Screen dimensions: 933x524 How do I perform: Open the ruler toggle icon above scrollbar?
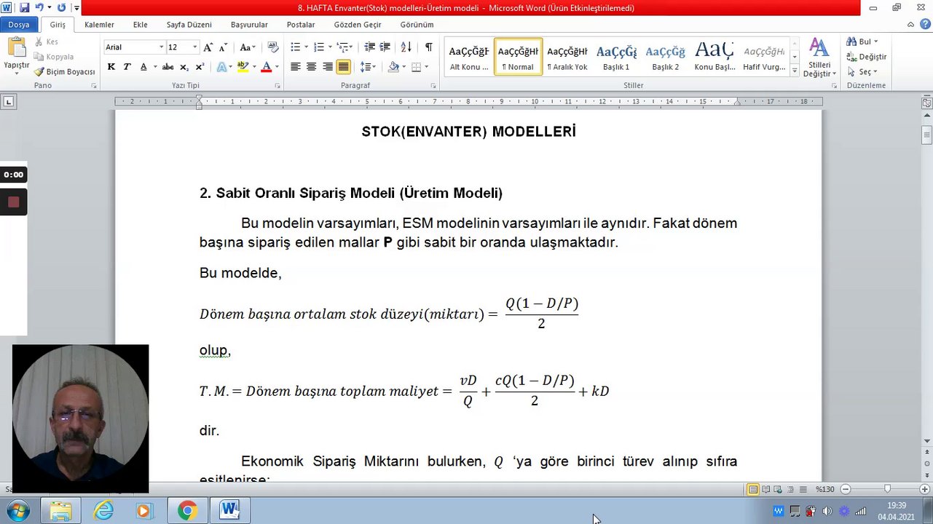pyautogui.click(x=926, y=103)
